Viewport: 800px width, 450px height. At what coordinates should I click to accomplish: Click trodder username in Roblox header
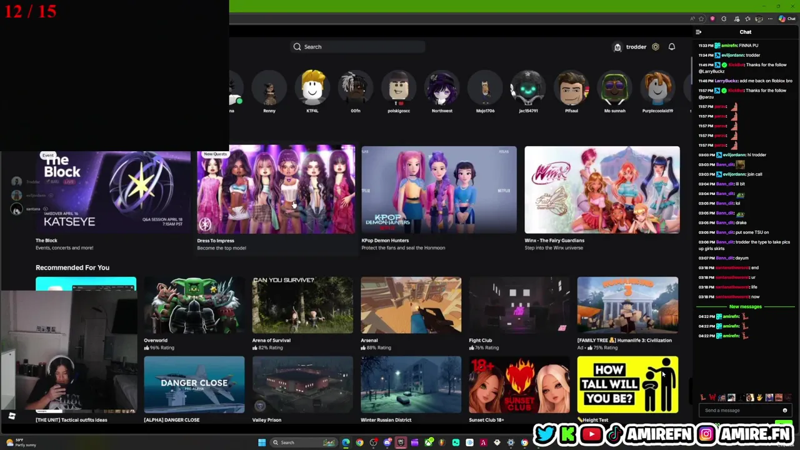636,47
